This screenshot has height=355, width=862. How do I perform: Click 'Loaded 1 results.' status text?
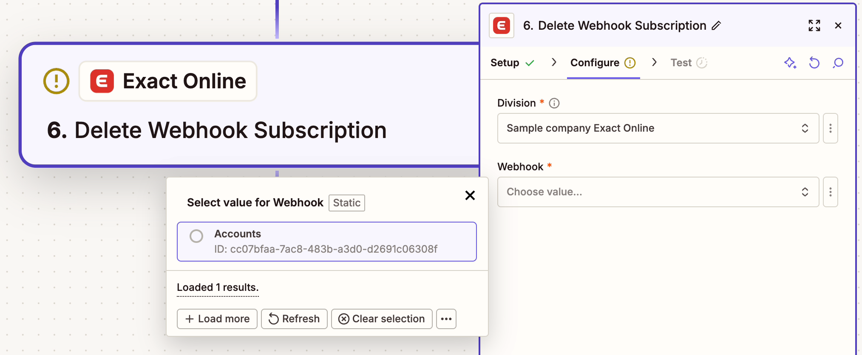click(218, 287)
